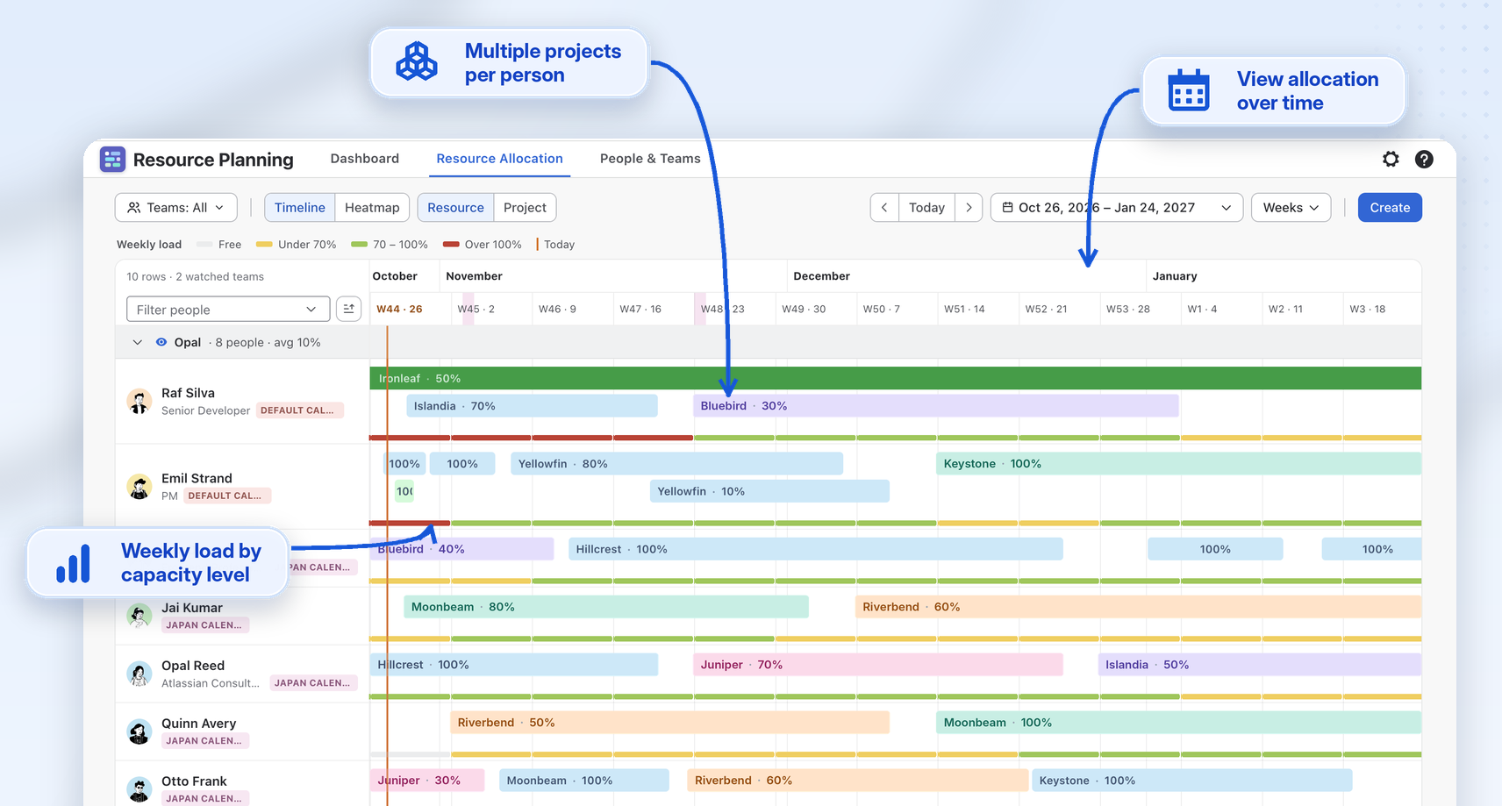1502x806 pixels.
Task: Select the Juniper 70% bar for Opal Reed
Action: pyautogui.click(x=877, y=664)
